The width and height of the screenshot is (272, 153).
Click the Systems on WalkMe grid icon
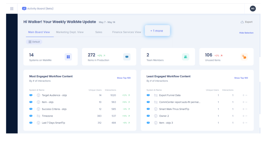tap(68, 57)
